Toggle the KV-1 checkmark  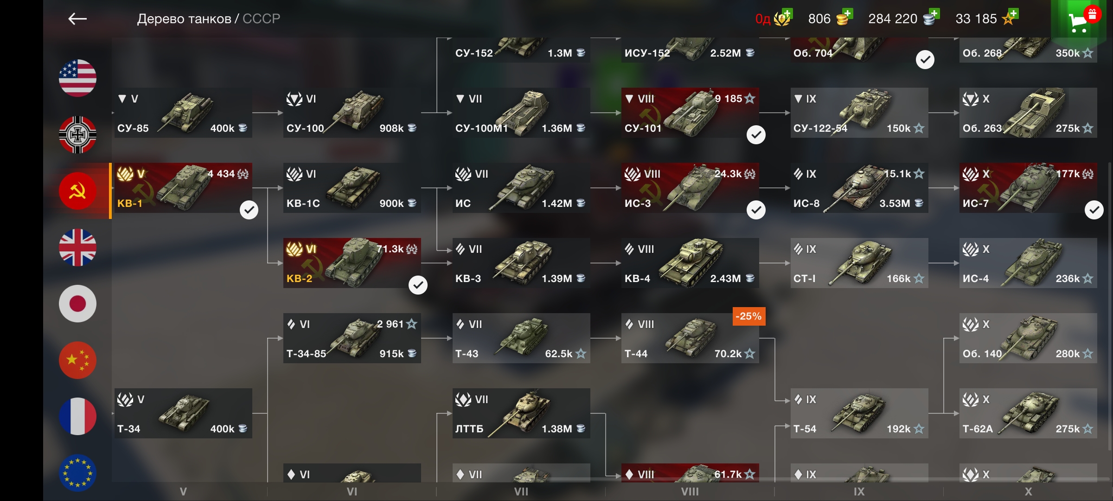tap(249, 210)
